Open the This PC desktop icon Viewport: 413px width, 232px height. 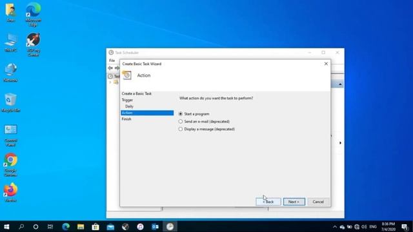tap(10, 43)
